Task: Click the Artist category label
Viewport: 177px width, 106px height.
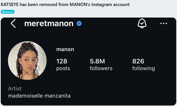Action: pos(15,88)
